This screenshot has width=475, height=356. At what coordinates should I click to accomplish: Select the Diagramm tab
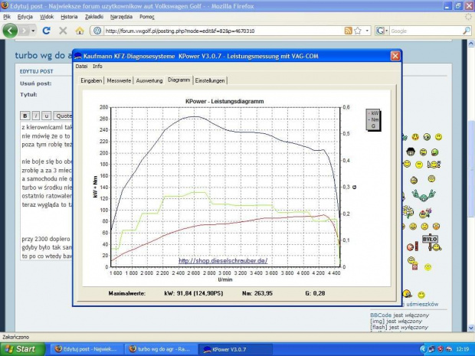click(179, 80)
